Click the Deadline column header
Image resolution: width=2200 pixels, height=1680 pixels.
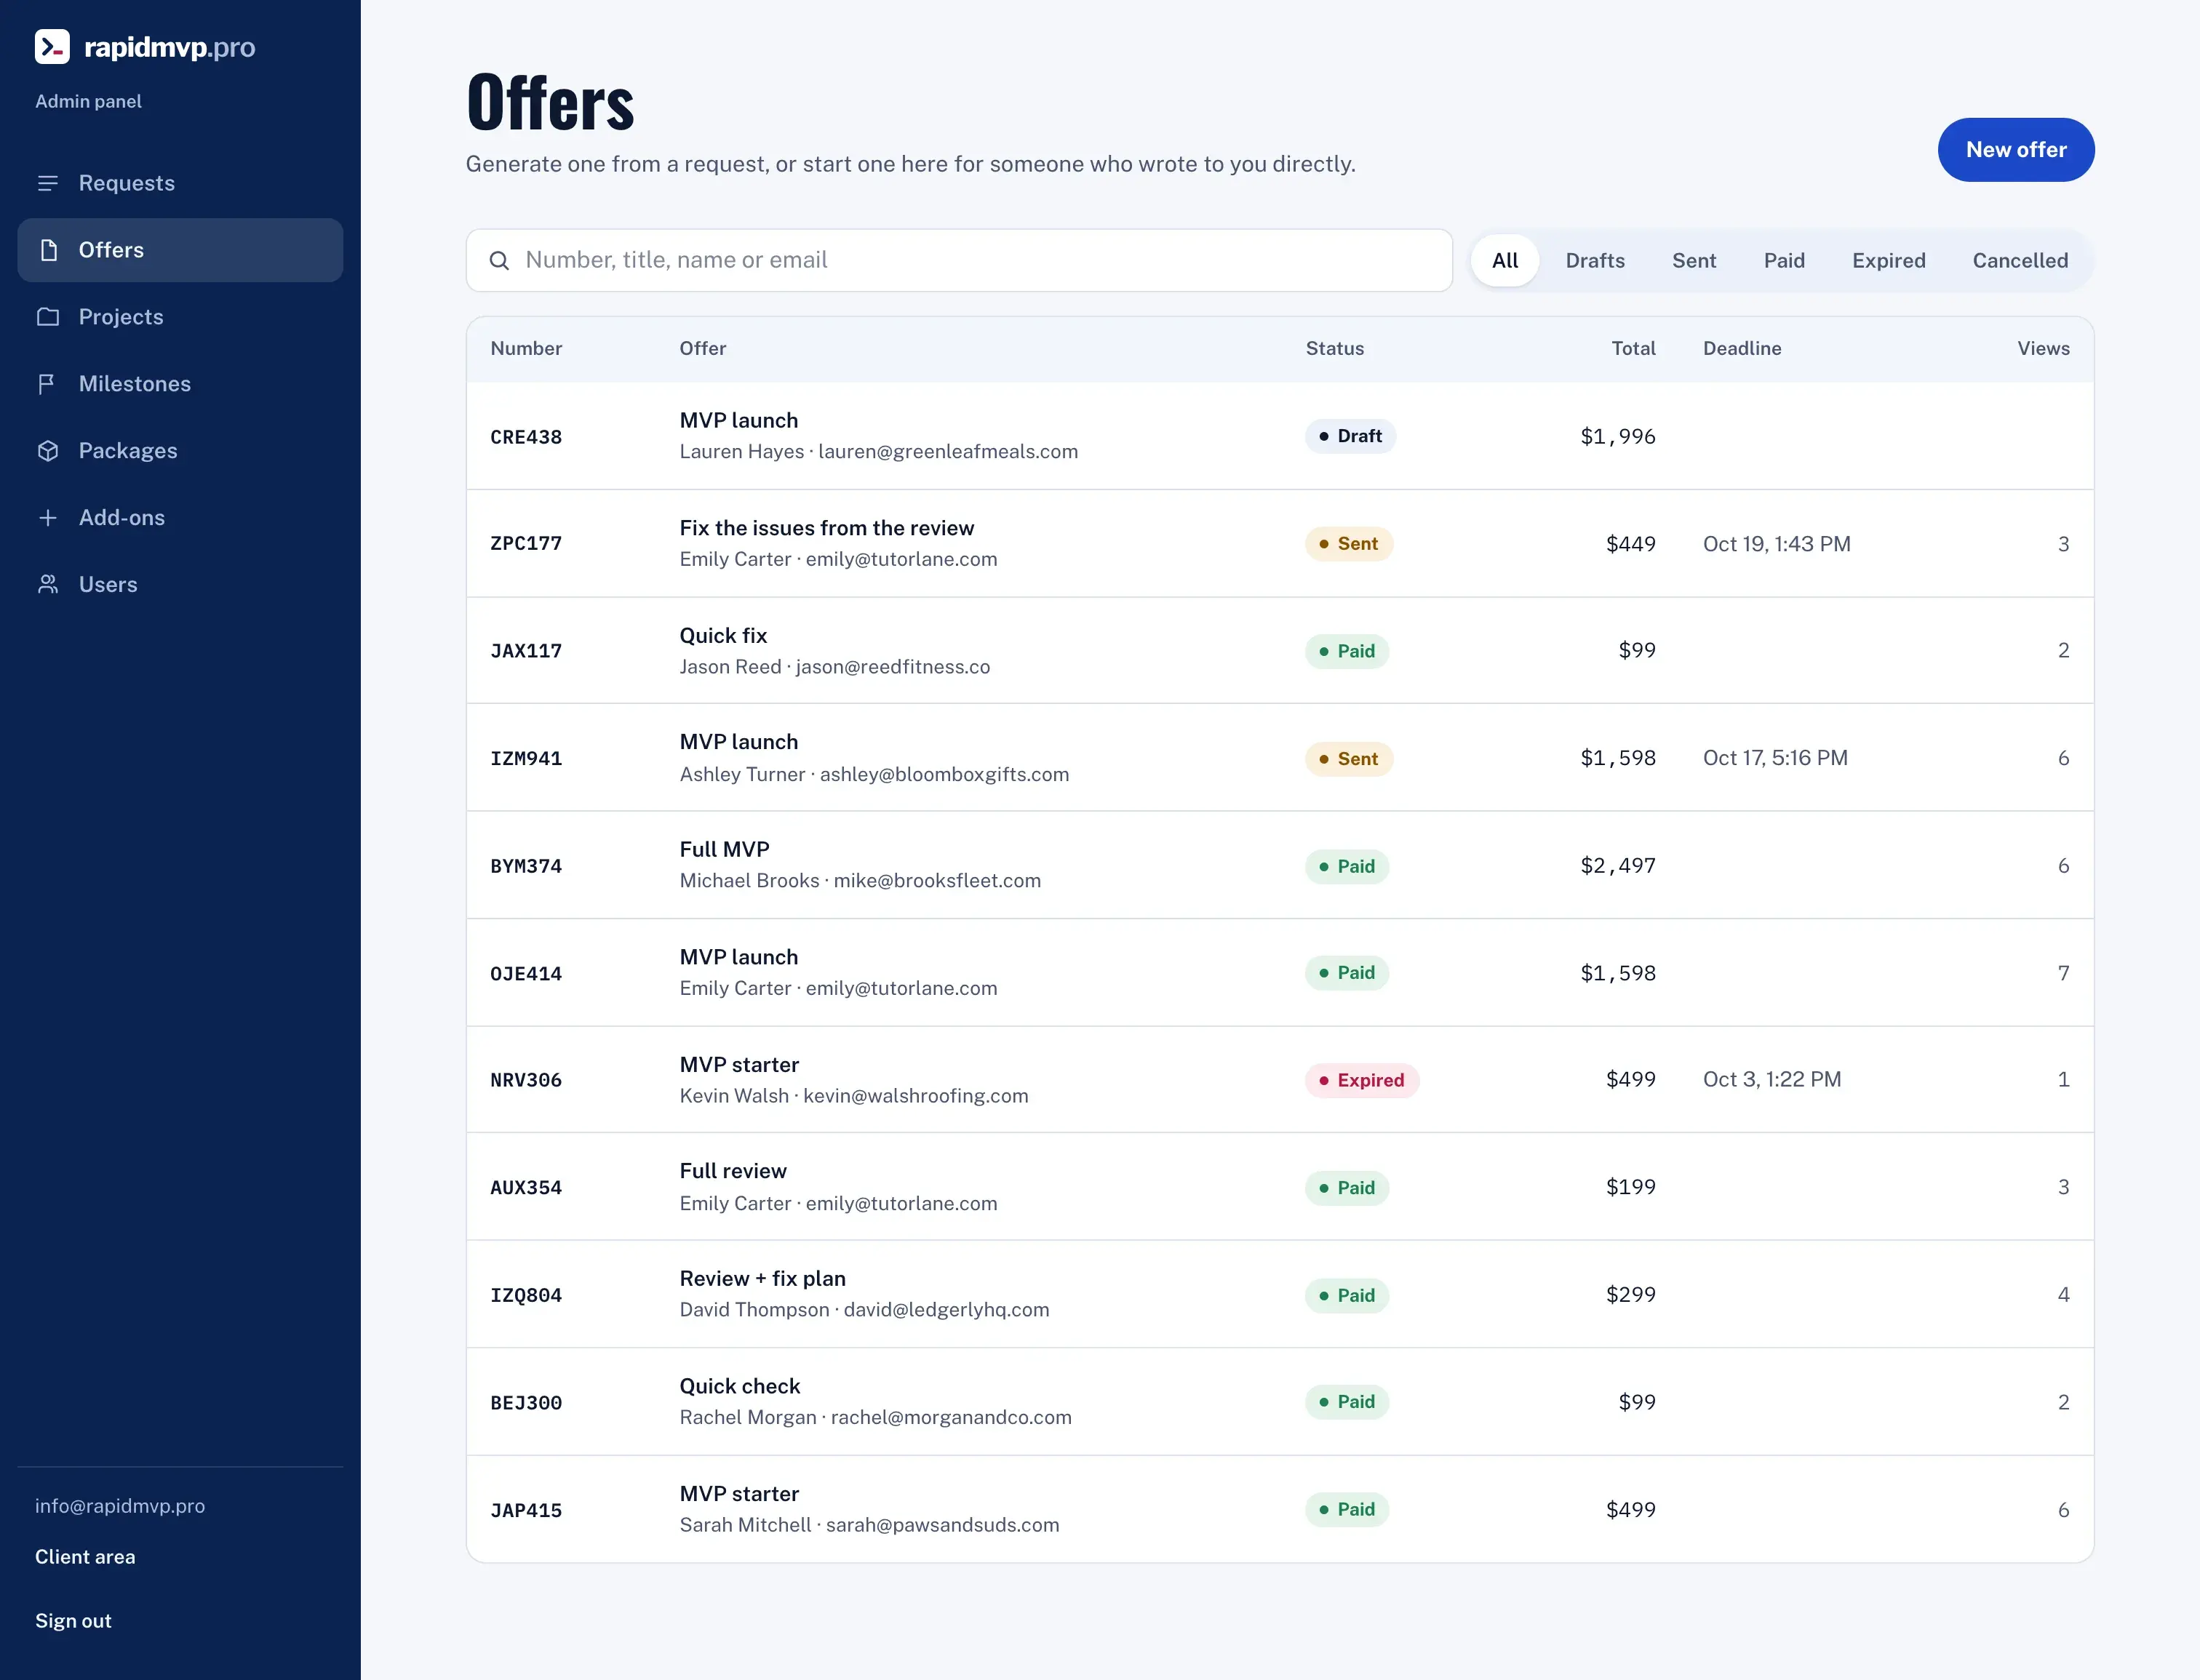point(1742,349)
